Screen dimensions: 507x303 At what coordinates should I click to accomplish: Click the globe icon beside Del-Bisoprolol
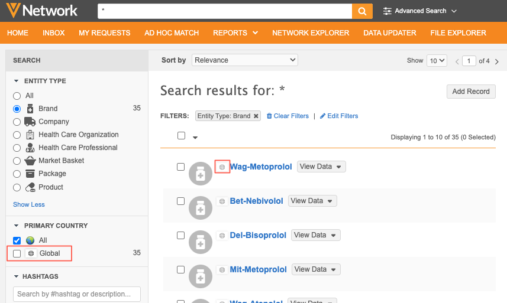point(222,236)
